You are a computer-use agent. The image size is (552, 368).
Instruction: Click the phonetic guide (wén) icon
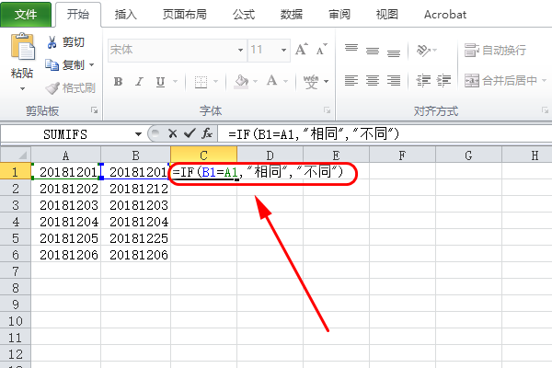(x=311, y=82)
